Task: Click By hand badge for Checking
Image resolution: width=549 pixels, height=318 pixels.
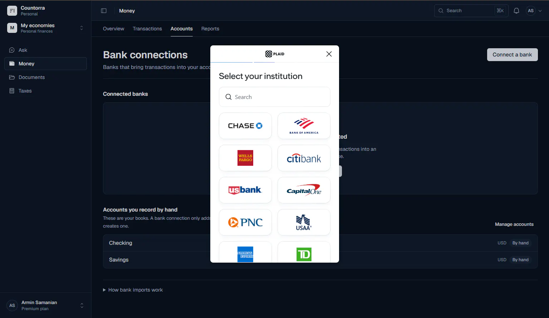Action: click(x=520, y=243)
